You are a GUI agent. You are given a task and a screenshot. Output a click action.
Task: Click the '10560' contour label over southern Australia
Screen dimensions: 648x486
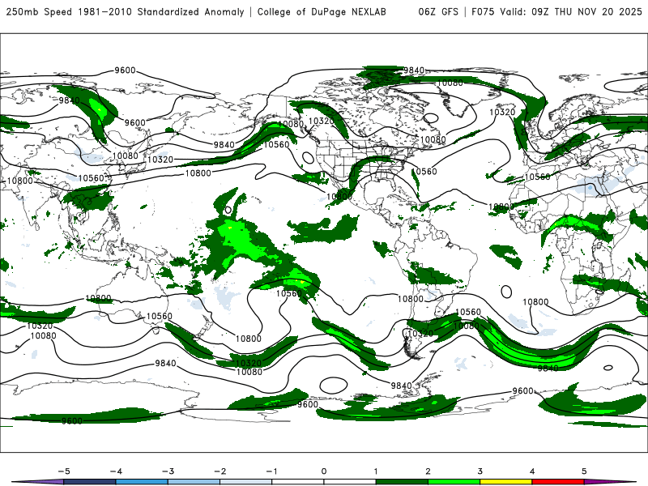(159, 316)
